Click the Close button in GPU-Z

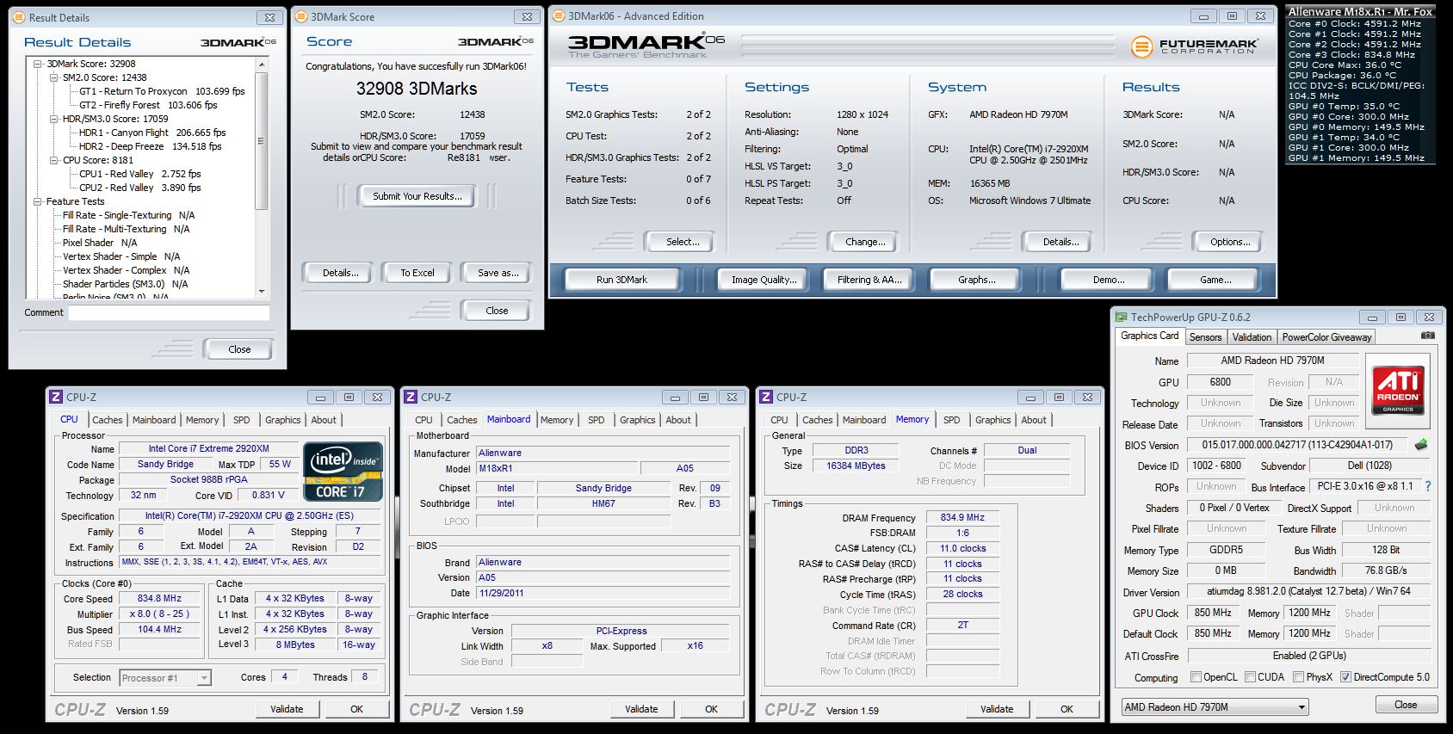click(1405, 705)
